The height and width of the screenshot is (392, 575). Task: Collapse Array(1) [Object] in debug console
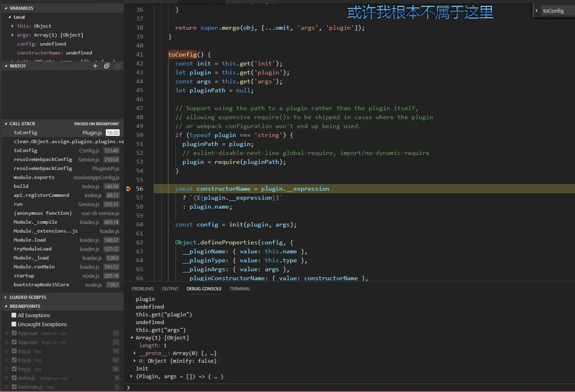click(131, 338)
